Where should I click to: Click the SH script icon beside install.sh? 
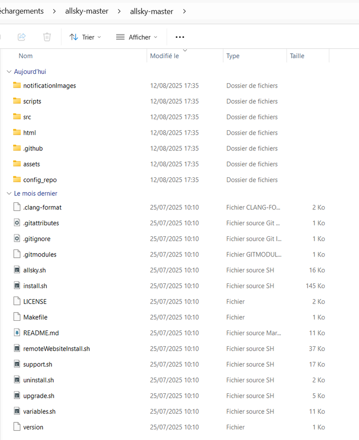pyautogui.click(x=16, y=286)
